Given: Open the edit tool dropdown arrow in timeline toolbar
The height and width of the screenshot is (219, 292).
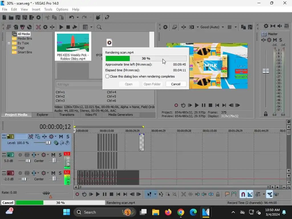Looking at the screenshot, I should click(x=155, y=194).
